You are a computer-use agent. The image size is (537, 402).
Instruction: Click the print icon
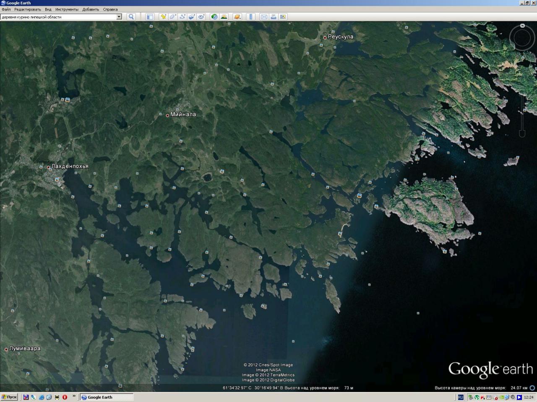(x=274, y=17)
